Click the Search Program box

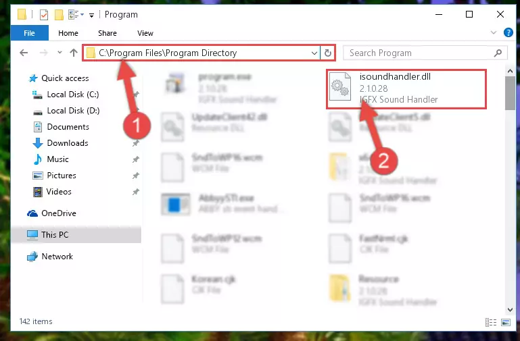[x=425, y=53]
